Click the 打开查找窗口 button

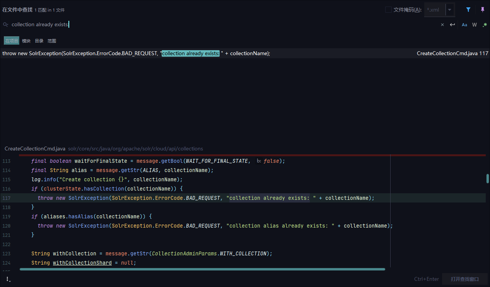(x=464, y=279)
